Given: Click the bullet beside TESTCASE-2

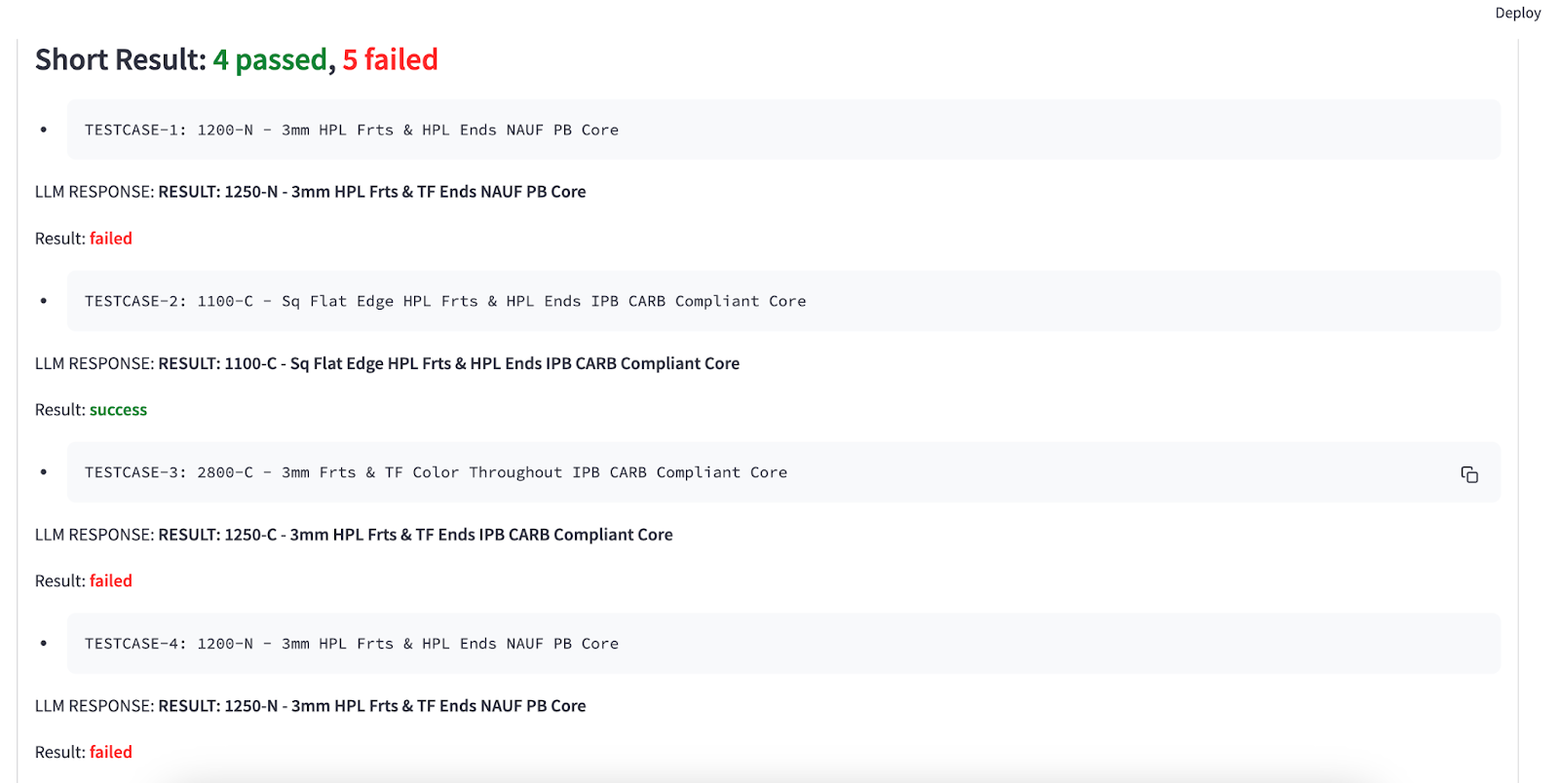Looking at the screenshot, I should point(43,301).
